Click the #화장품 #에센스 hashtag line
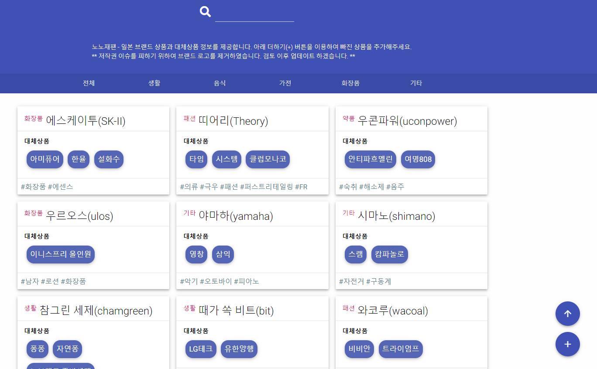 tap(47, 187)
